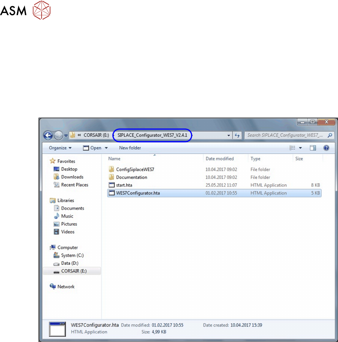The image size is (338, 342).
Task: Open System (C:) drive
Action: tap(72, 255)
